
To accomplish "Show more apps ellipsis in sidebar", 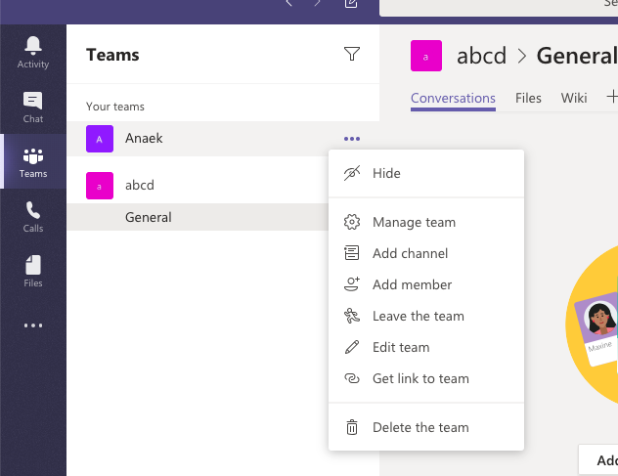I will tap(33, 325).
